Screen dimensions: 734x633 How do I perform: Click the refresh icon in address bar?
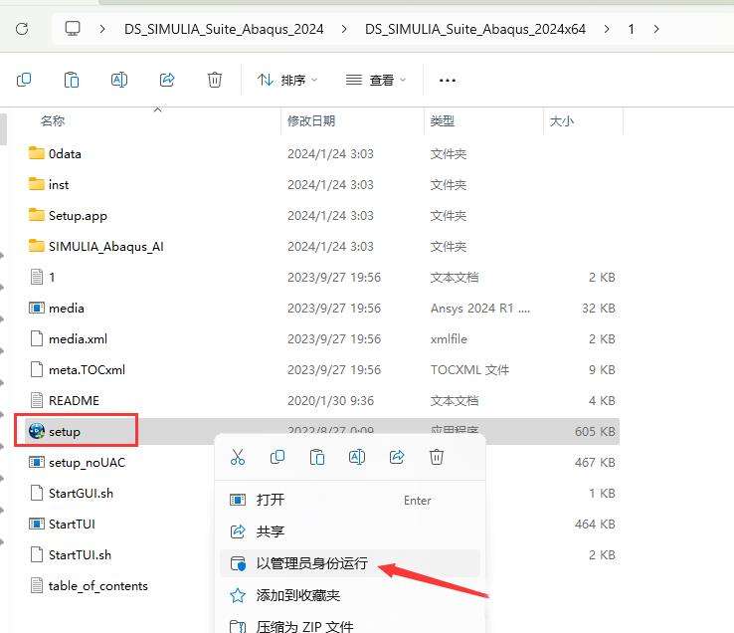(22, 29)
